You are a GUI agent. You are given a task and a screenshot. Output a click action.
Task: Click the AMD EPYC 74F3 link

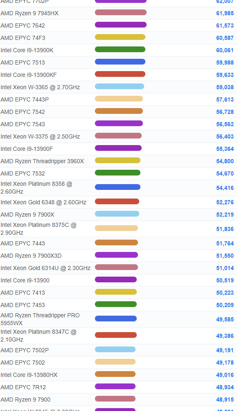click(23, 38)
